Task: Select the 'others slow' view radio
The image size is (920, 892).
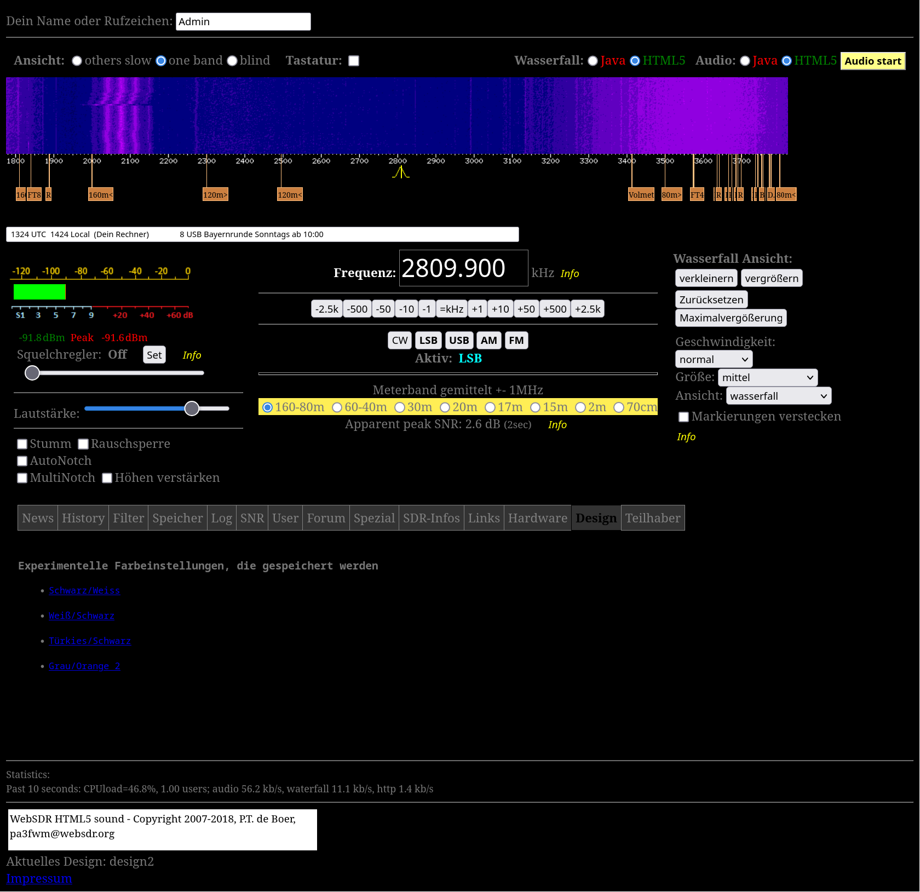Action: (x=77, y=61)
